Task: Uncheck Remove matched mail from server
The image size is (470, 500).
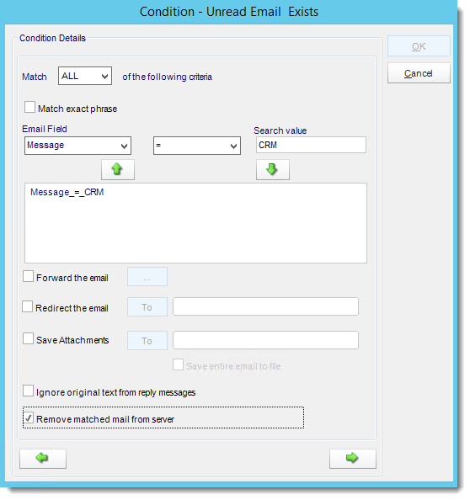Action: click(x=29, y=418)
